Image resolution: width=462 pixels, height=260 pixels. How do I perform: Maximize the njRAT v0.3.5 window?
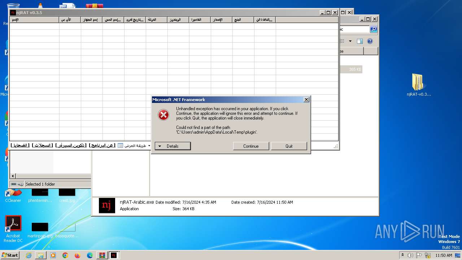pyautogui.click(x=328, y=13)
